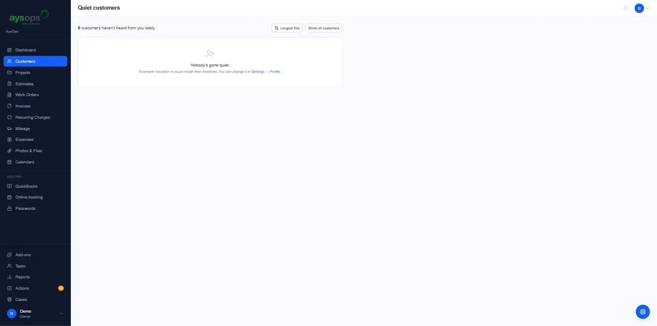This screenshot has height=326, width=657.
Task: Open the help support floating button
Action: coord(643,312)
